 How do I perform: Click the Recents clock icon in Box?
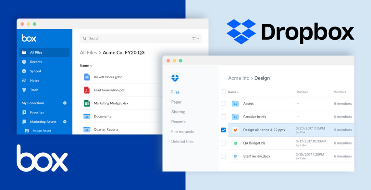tap(24, 62)
